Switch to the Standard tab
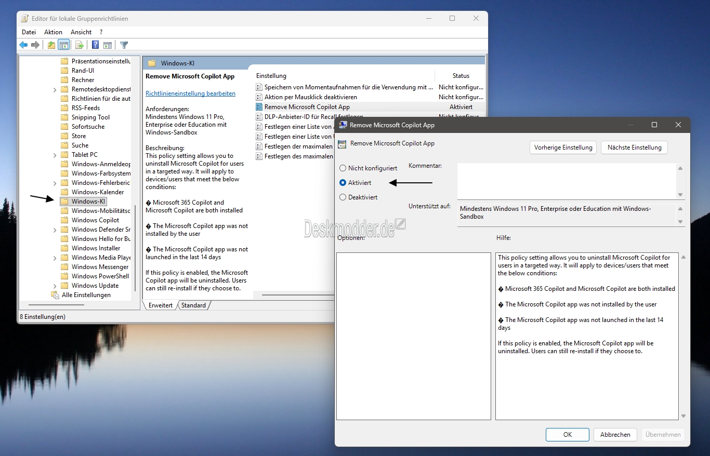Viewport: 710px width, 456px height. pyautogui.click(x=193, y=305)
